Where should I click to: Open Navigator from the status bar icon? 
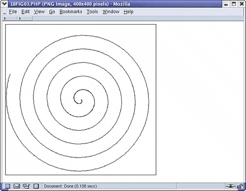coord(7,186)
